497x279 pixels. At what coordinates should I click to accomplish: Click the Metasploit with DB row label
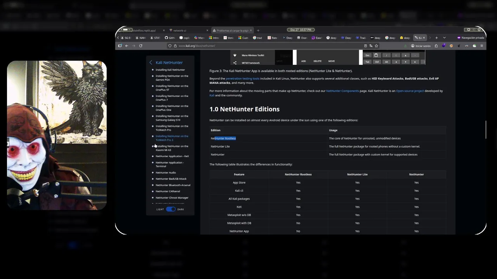point(239,223)
